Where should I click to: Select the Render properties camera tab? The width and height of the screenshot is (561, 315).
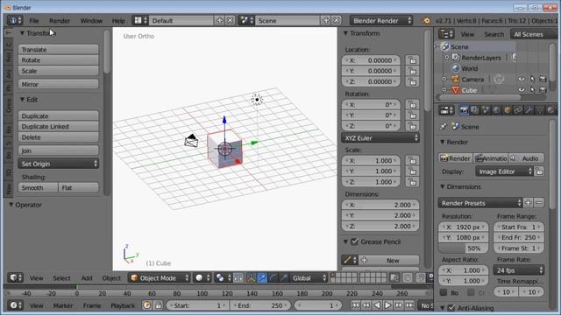click(464, 110)
